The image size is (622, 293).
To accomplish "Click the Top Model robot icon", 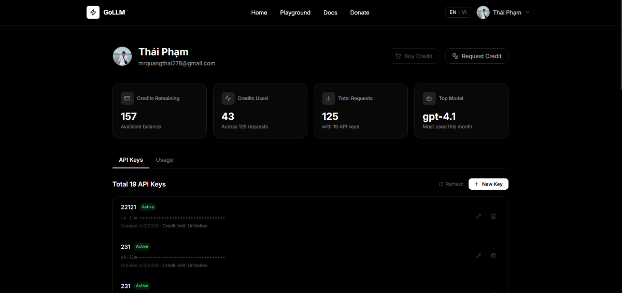I will pyautogui.click(x=429, y=99).
